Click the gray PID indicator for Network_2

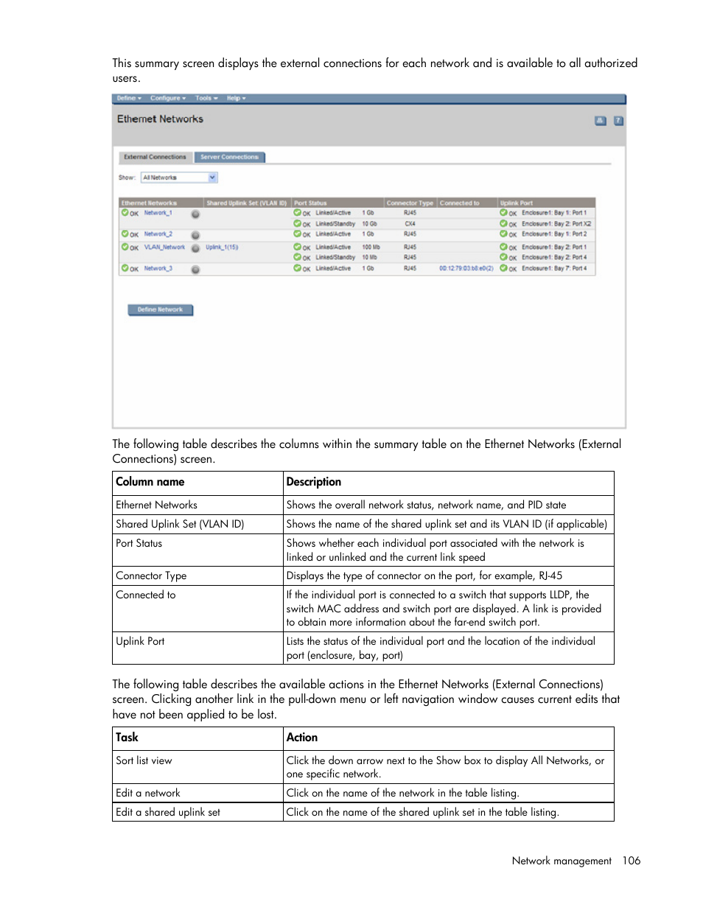(x=195, y=236)
